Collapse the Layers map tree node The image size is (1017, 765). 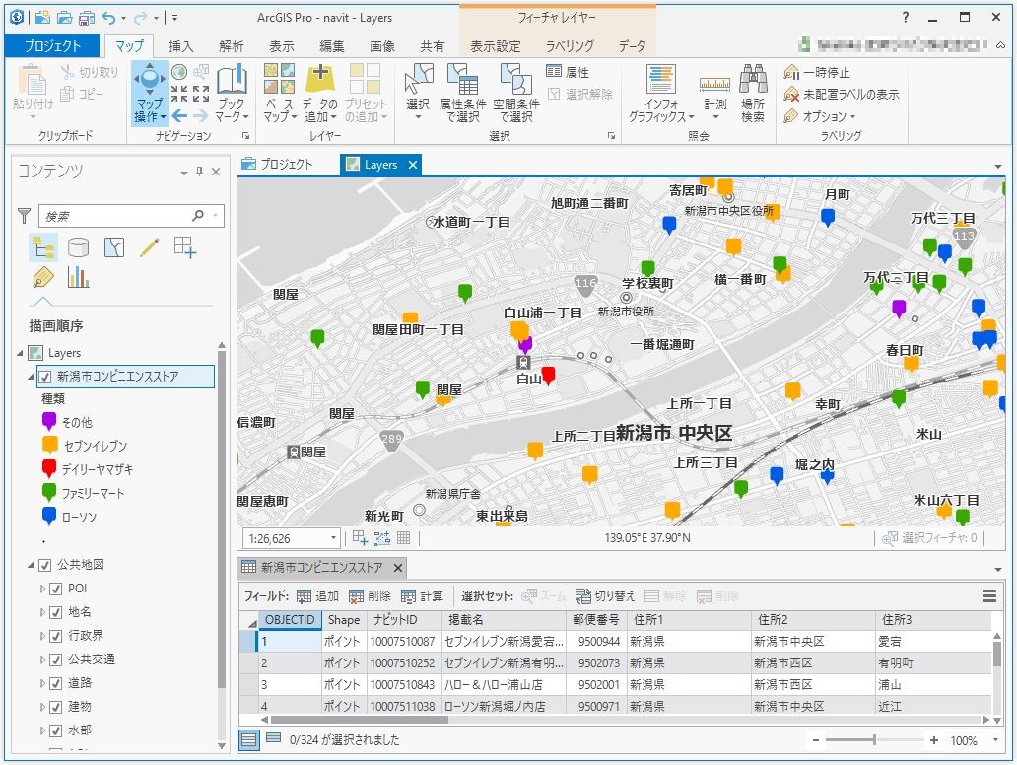[20, 353]
